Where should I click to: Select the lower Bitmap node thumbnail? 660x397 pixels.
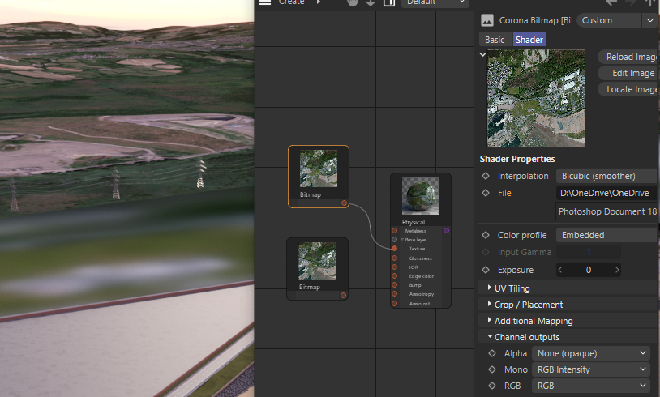coord(317,261)
